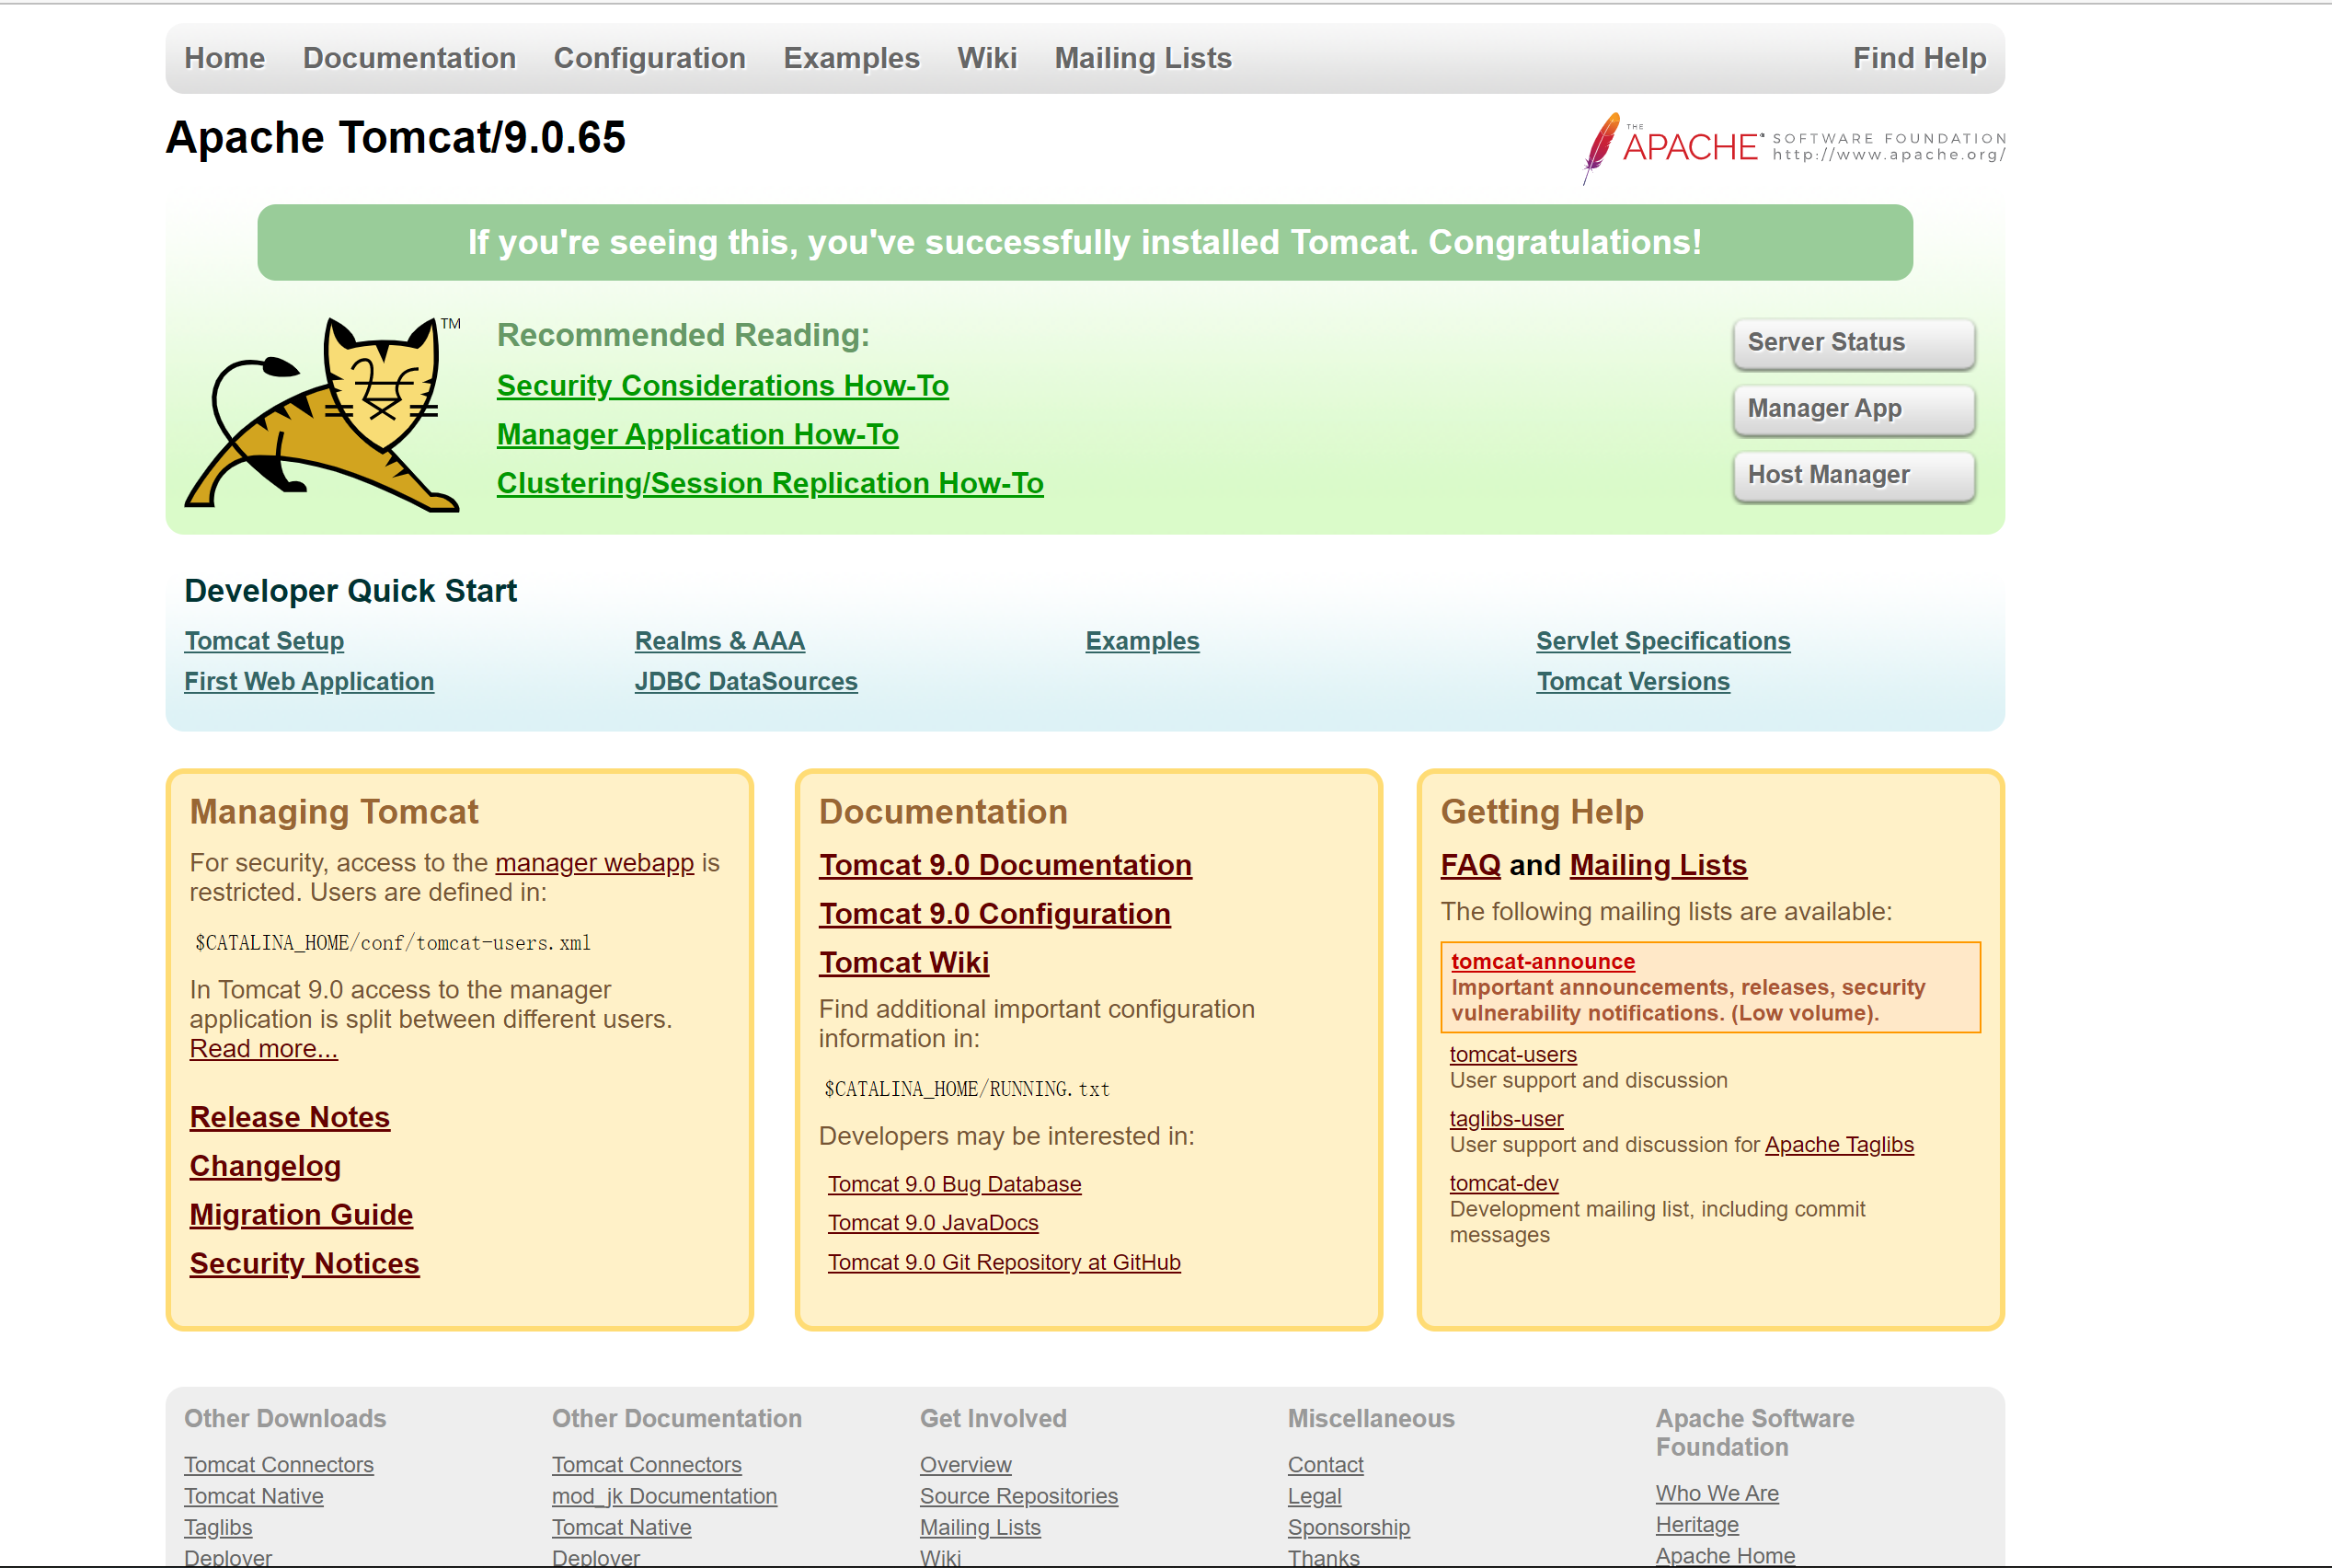Open Security Notices link

(304, 1263)
